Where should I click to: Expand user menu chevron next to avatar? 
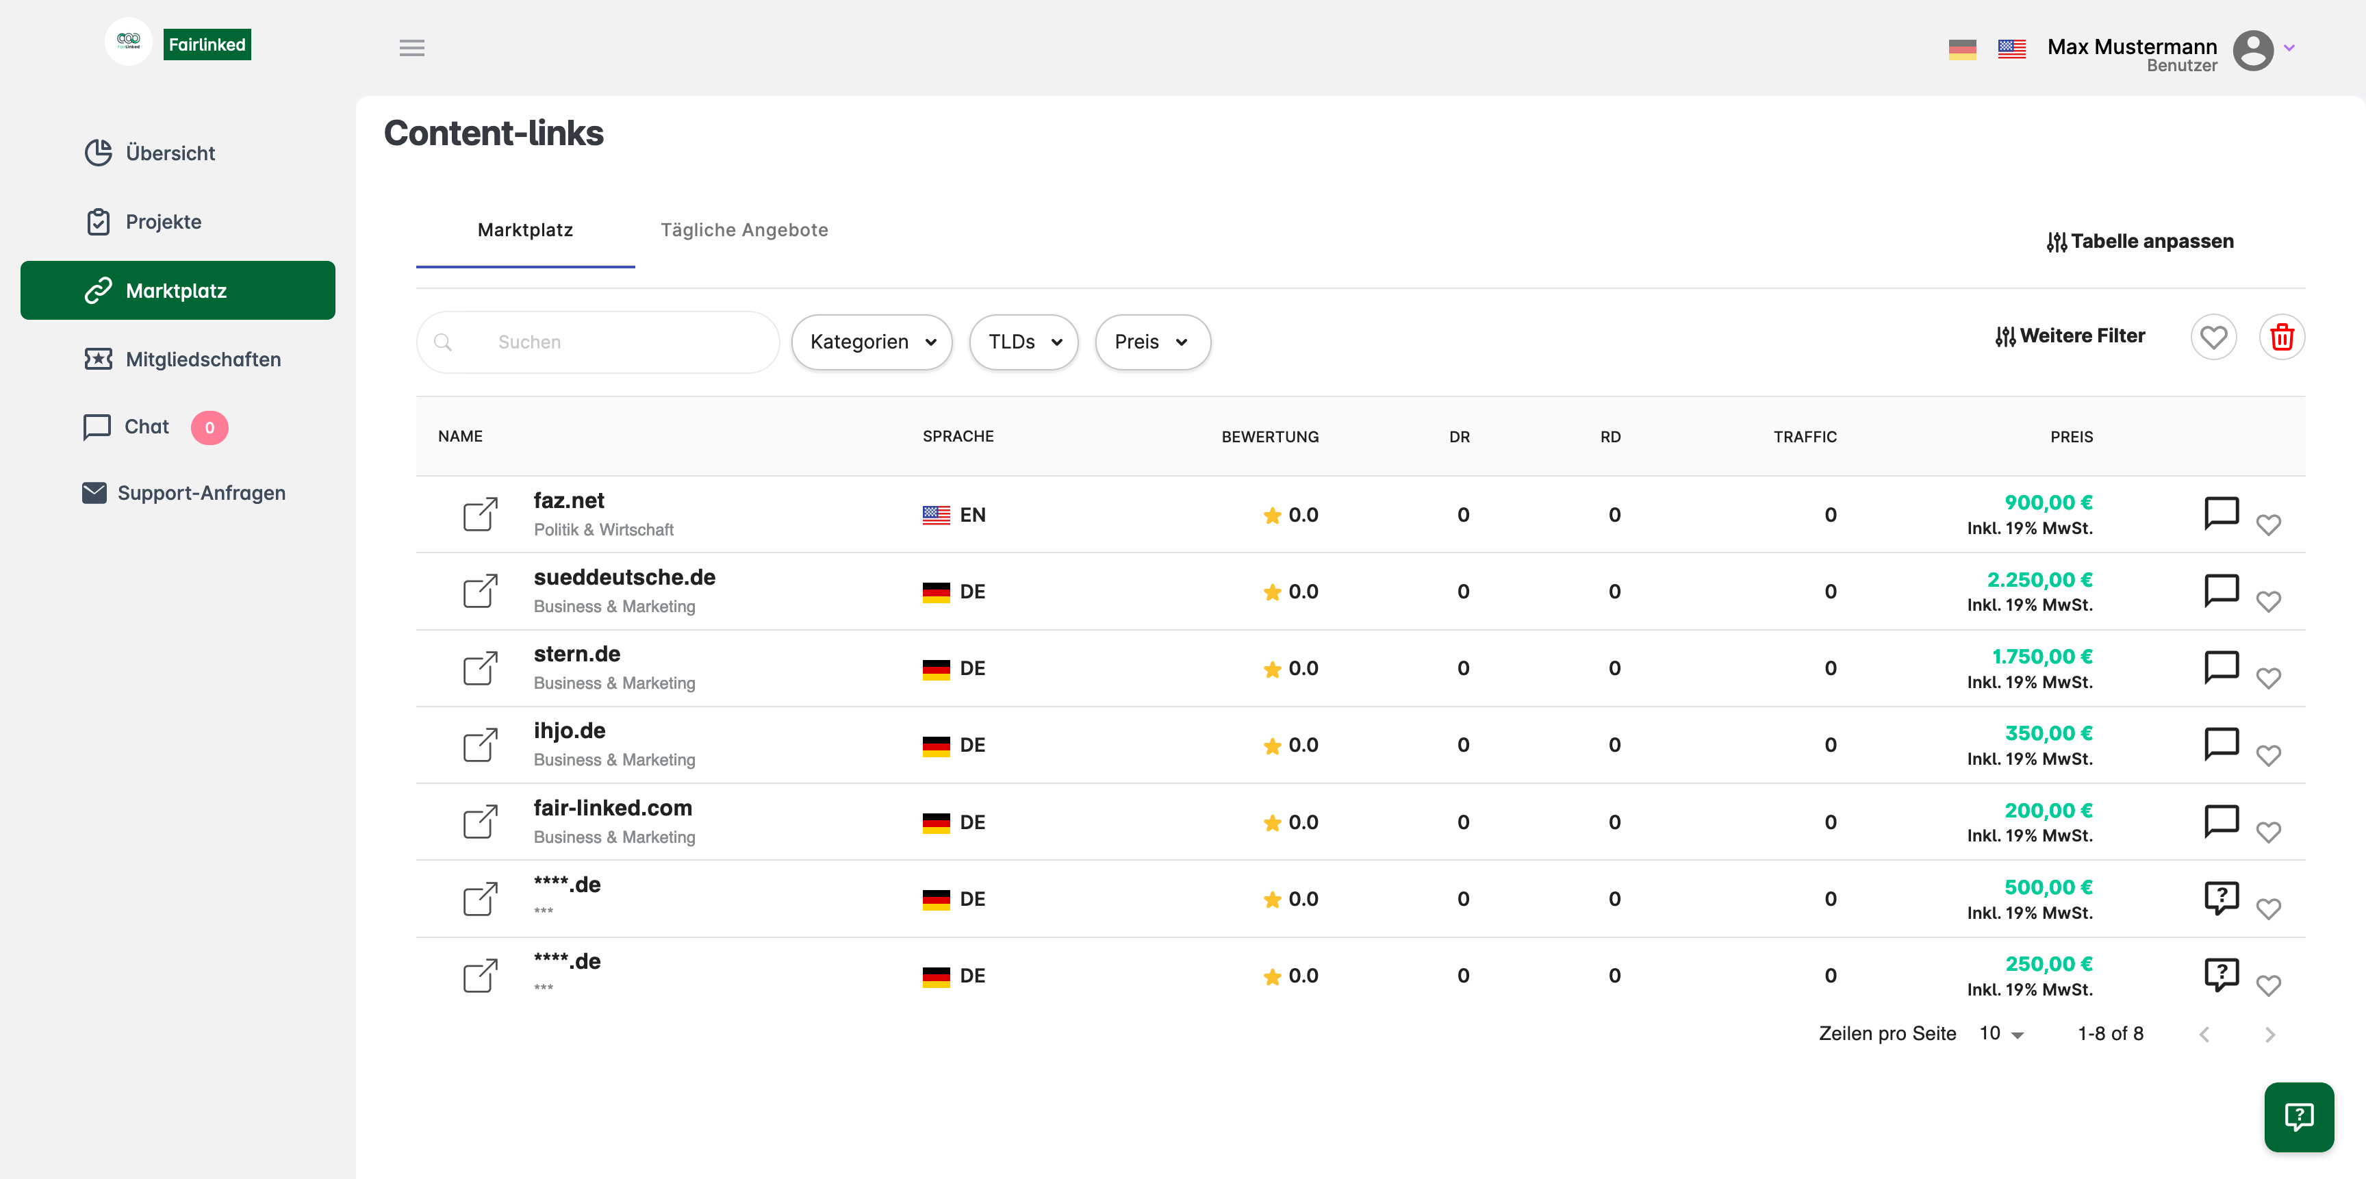(2289, 49)
